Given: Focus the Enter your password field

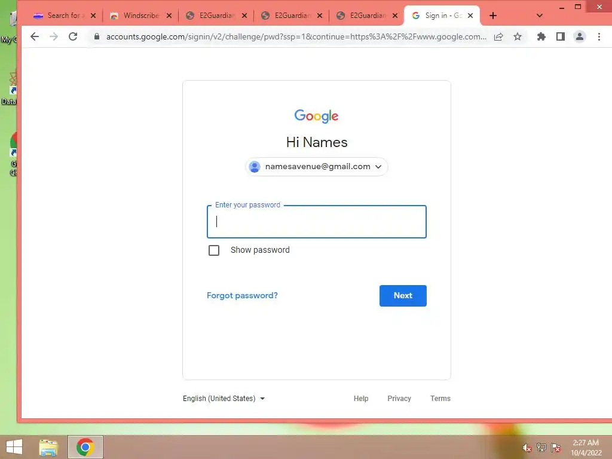Looking at the screenshot, I should pos(317,222).
